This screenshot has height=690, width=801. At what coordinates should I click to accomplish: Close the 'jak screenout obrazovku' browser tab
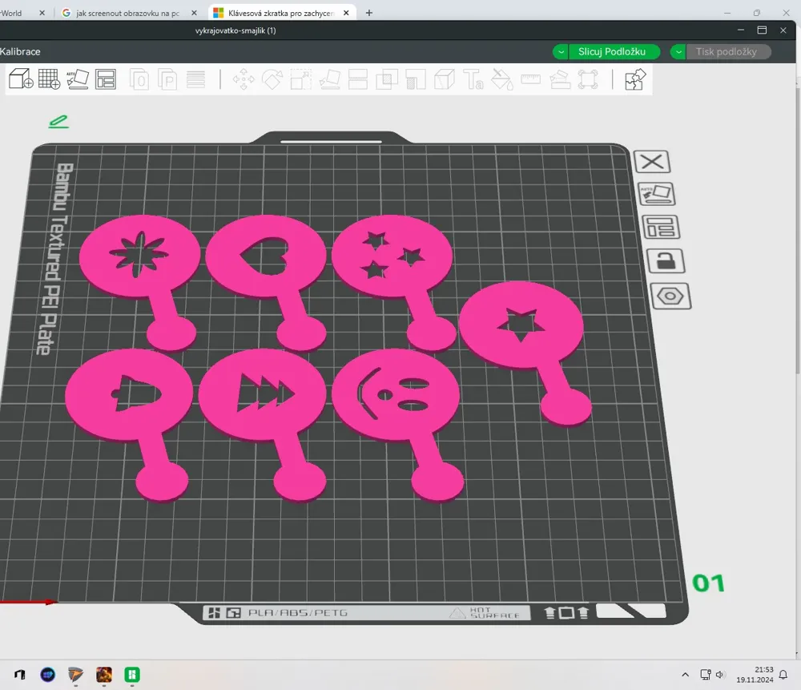click(194, 13)
